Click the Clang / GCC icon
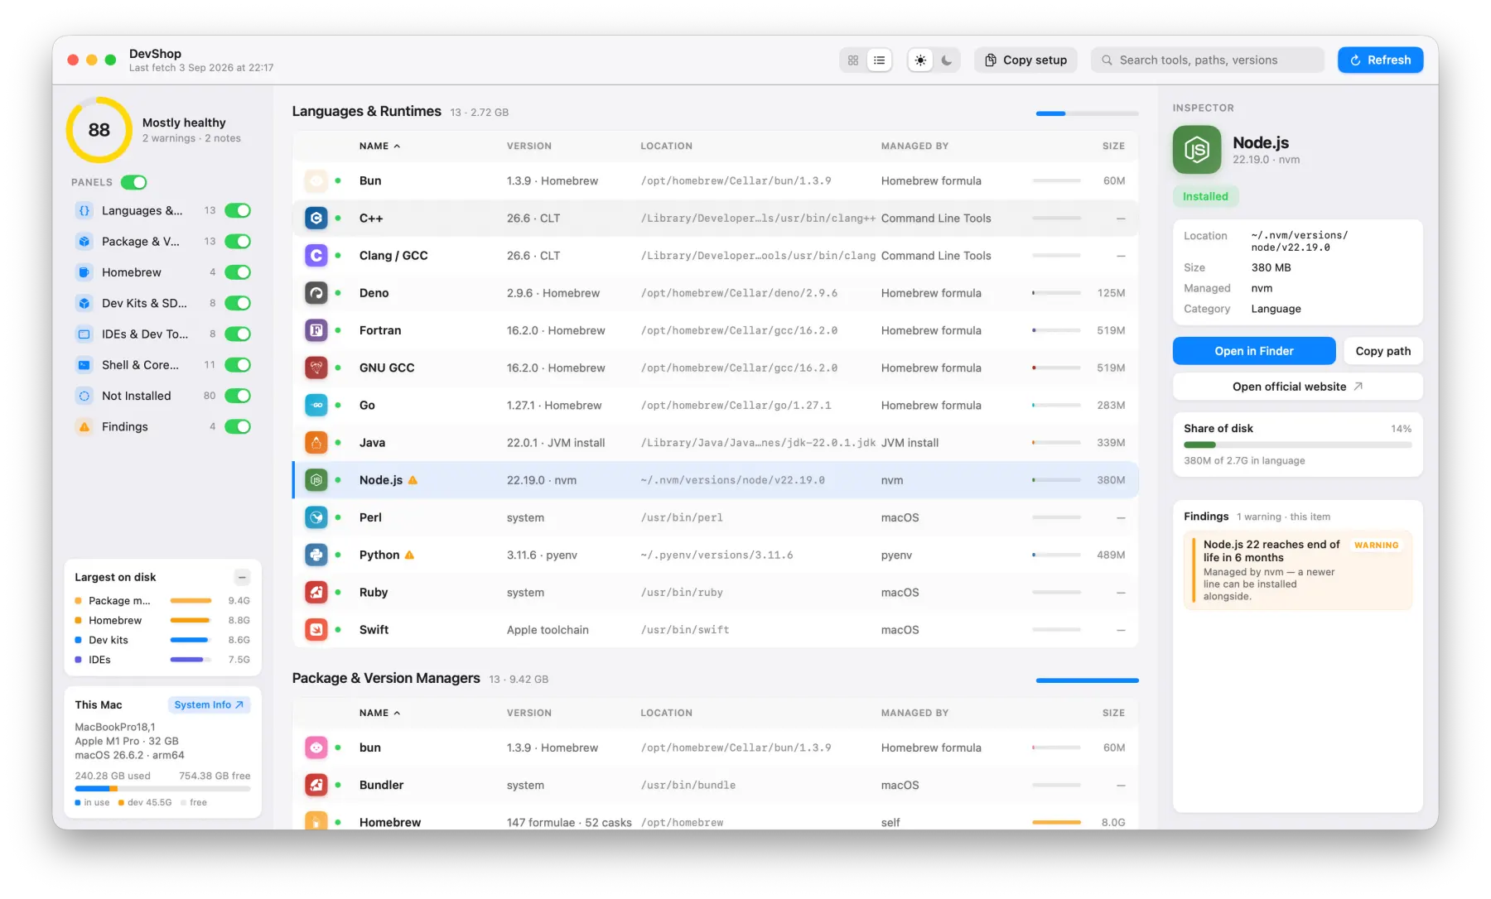 (x=316, y=256)
